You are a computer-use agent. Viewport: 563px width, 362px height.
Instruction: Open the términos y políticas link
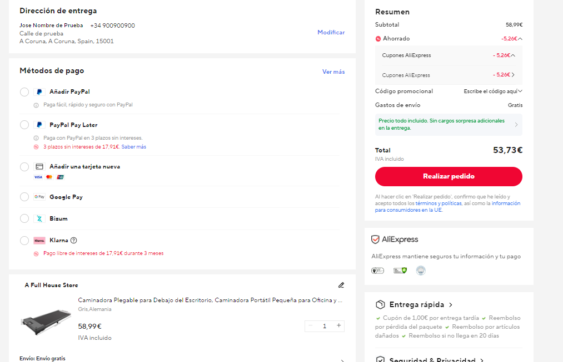pos(439,203)
